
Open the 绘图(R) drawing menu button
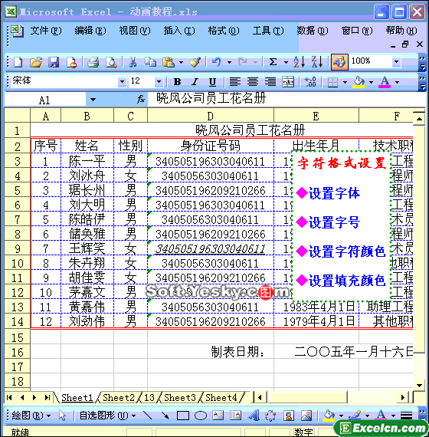[31, 416]
